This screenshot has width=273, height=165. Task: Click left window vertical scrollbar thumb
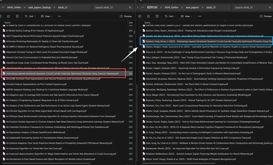click(134, 32)
